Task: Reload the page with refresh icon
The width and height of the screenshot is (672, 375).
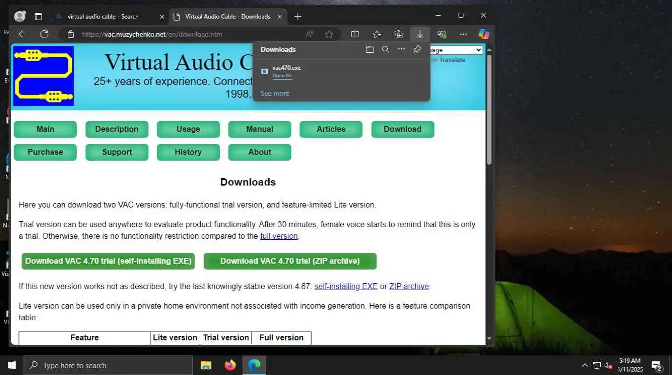Action: pyautogui.click(x=44, y=34)
